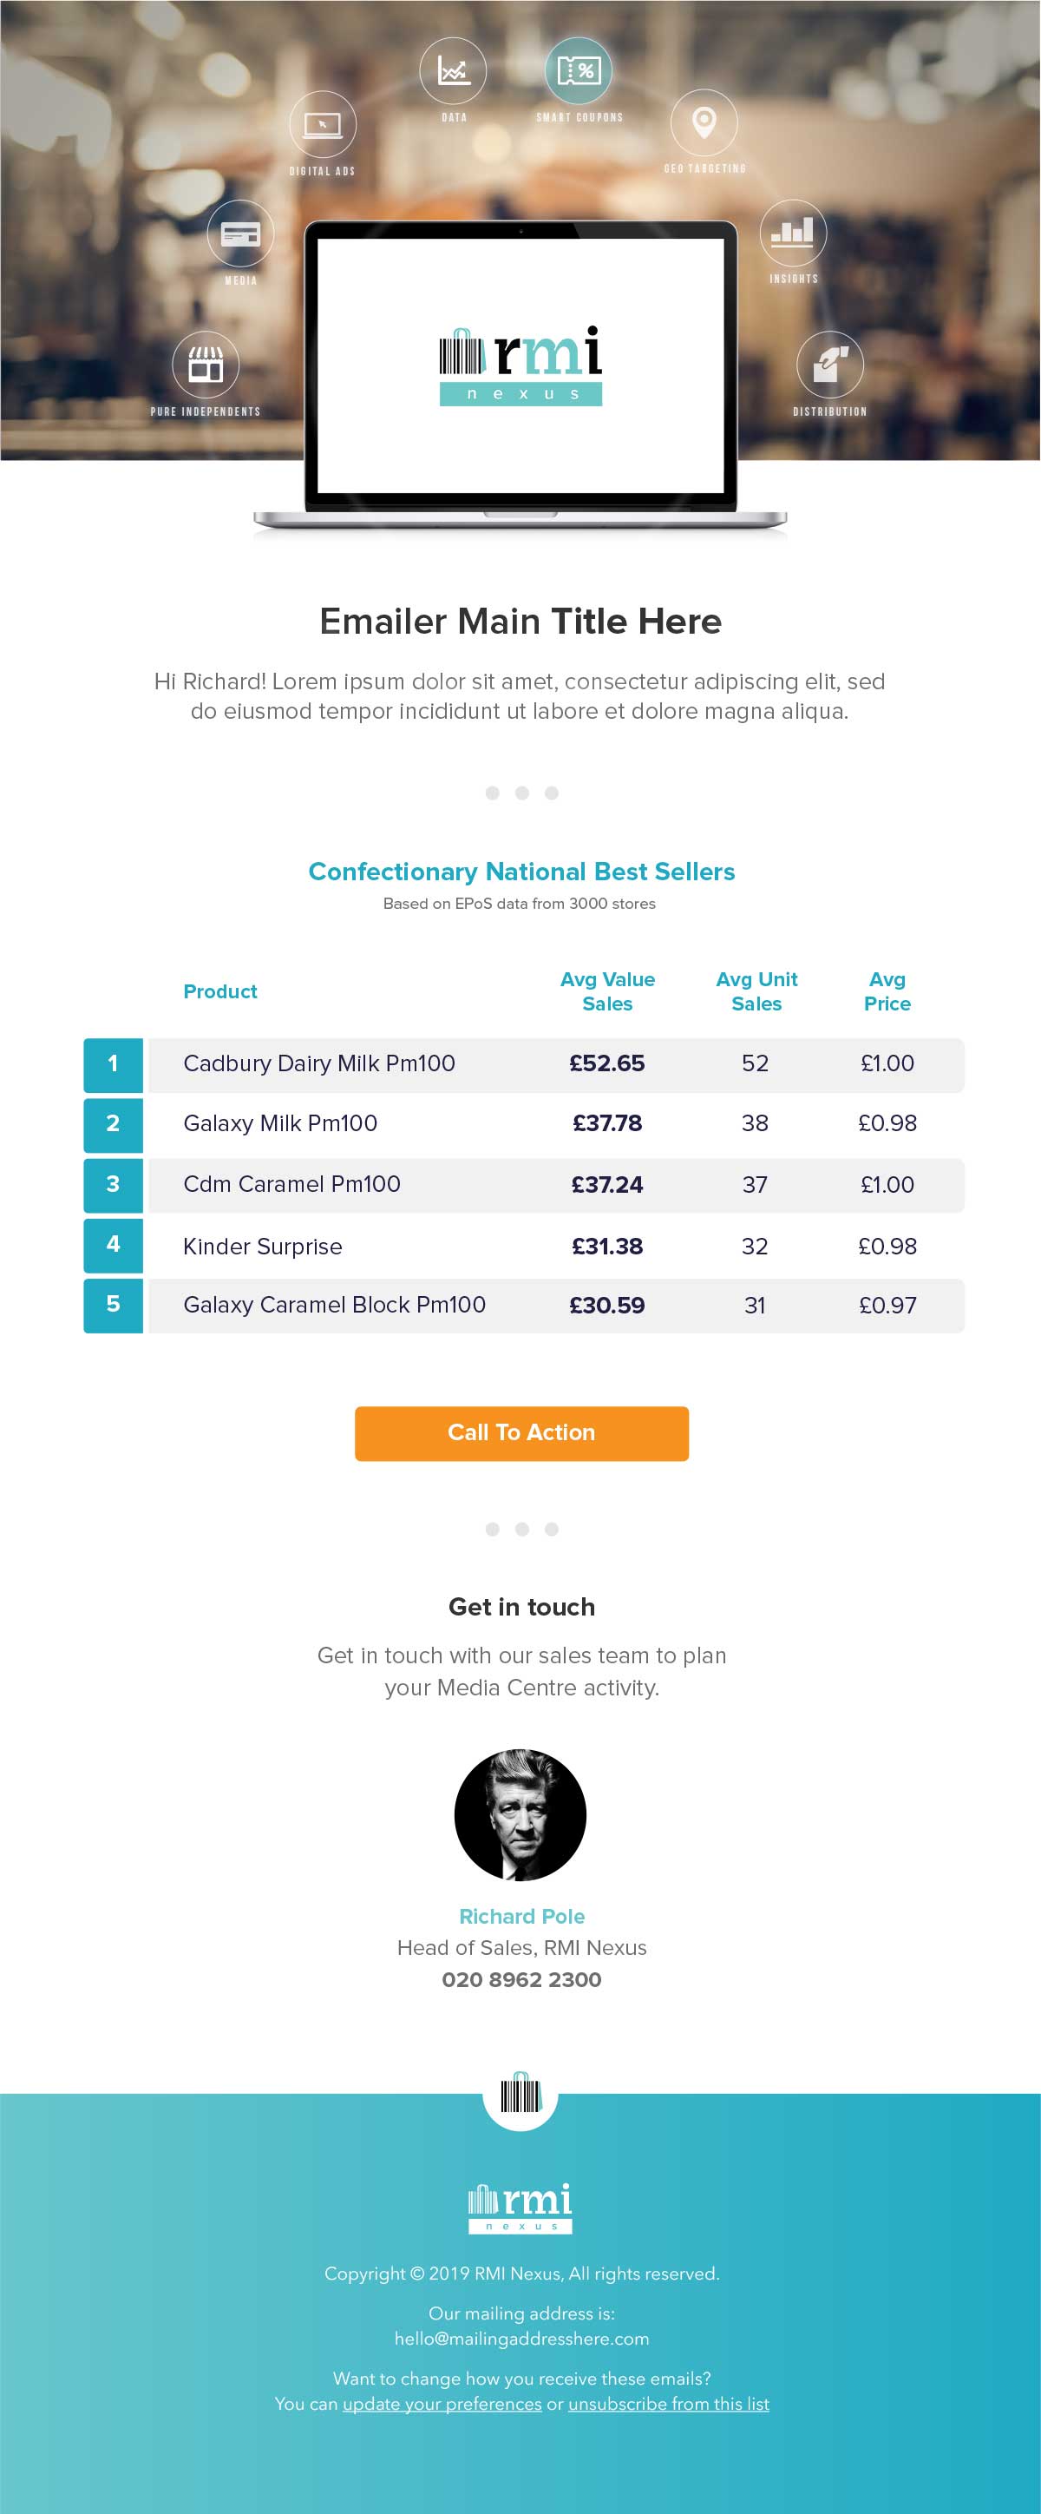Click the Richard Pole name link
1041x2514 pixels.
pos(521,1916)
